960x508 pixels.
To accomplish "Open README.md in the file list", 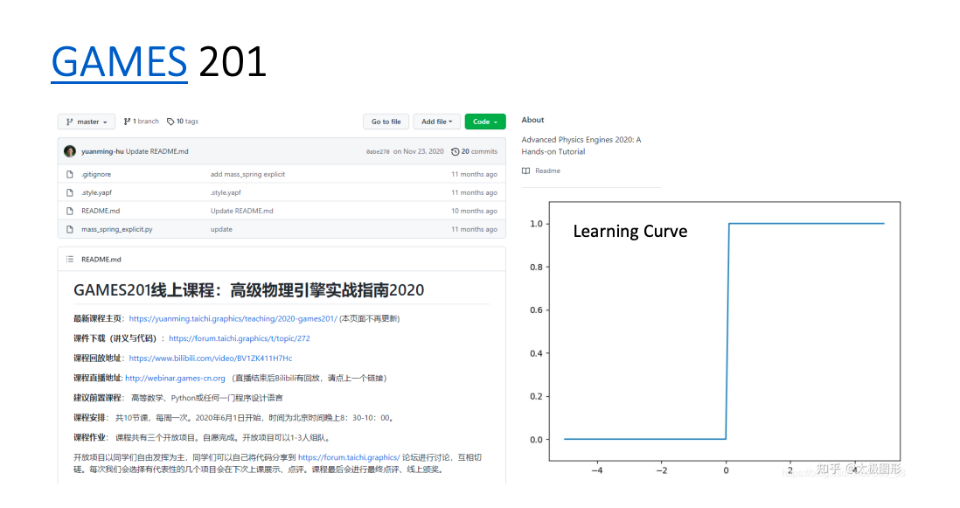I will tap(101, 212).
